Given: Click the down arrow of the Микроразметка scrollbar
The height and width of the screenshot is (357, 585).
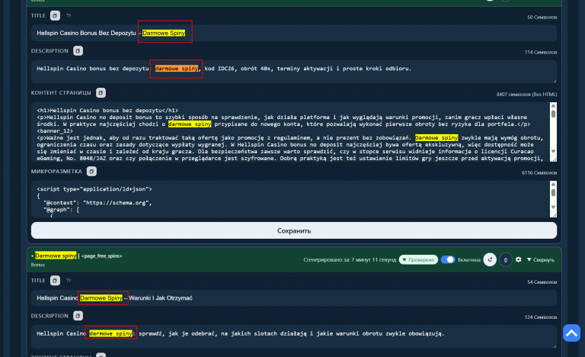Looking at the screenshot, I should (x=553, y=207).
